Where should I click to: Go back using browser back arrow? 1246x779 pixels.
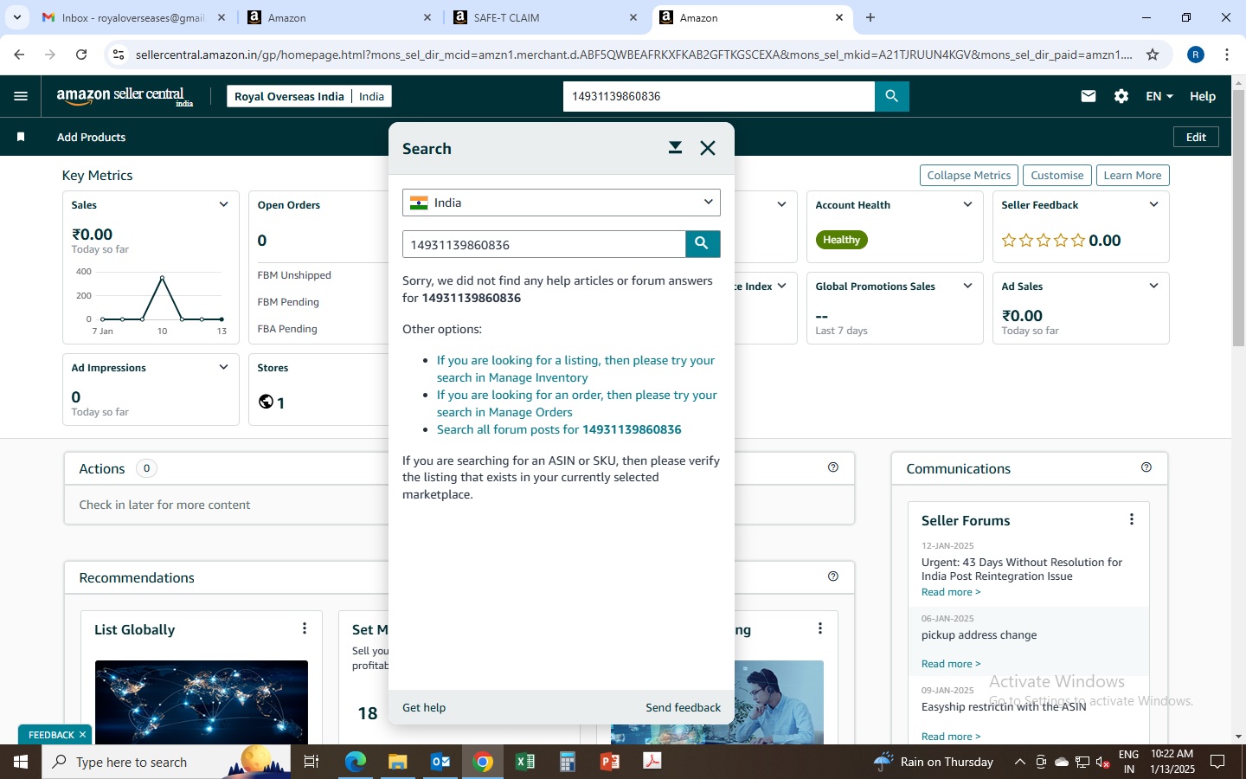click(19, 55)
